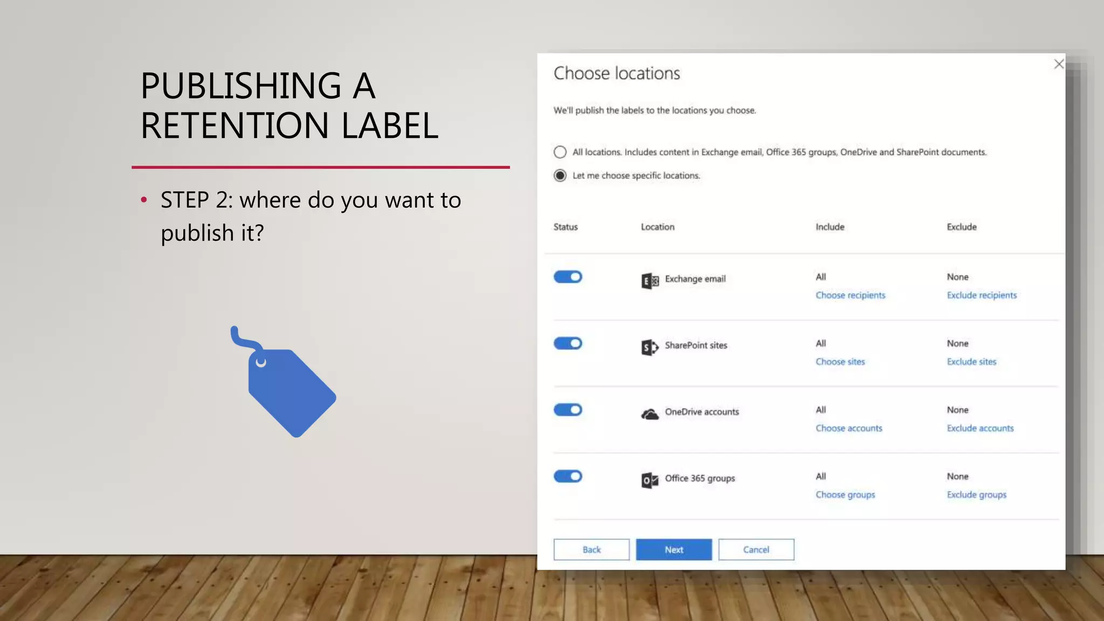Click the SharePoint sites label
The width and height of the screenshot is (1104, 621).
point(696,346)
